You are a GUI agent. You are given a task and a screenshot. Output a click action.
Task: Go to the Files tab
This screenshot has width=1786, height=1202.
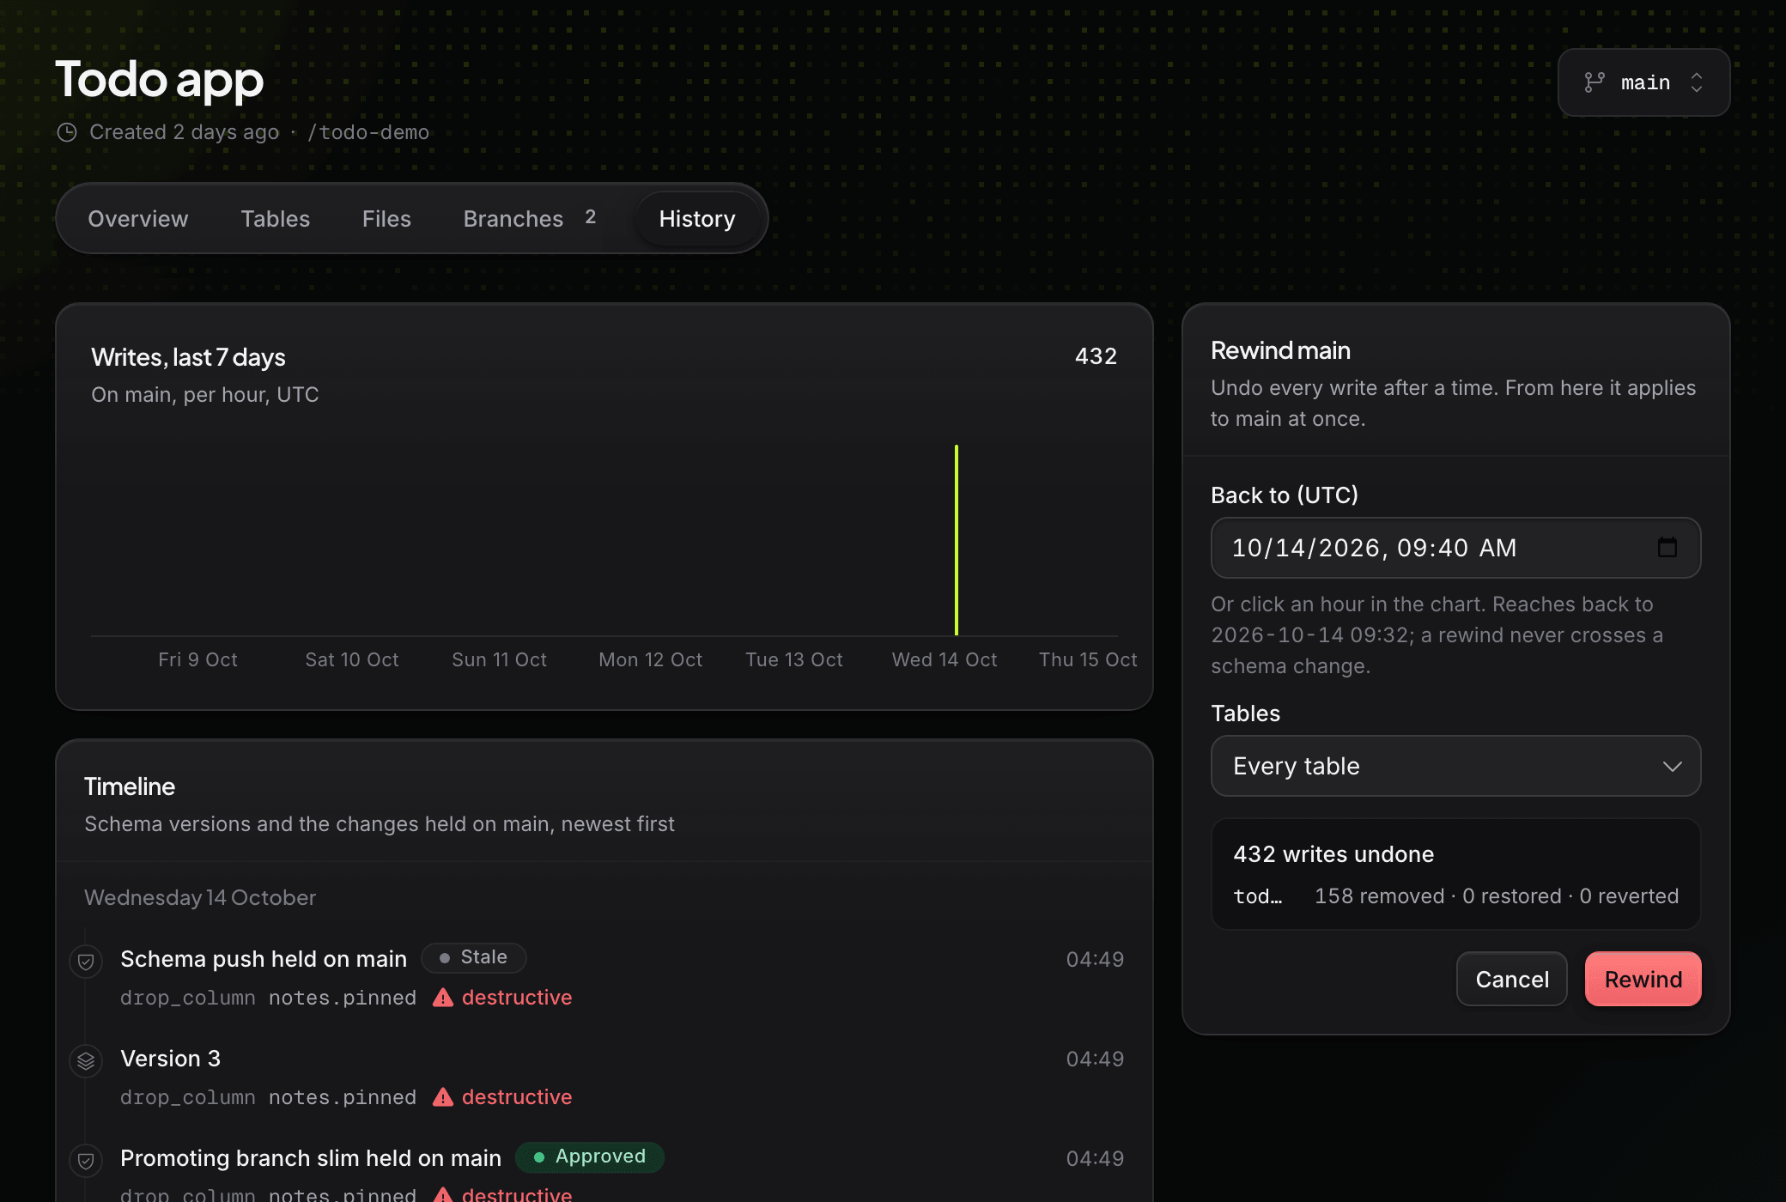pos(386,219)
